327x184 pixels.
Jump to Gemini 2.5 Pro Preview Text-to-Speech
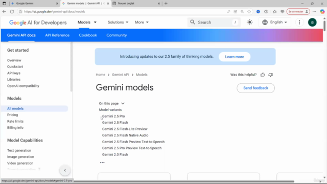coord(132,148)
